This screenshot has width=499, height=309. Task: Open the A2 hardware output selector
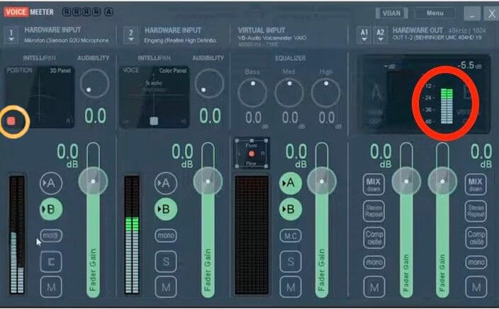pyautogui.click(x=381, y=35)
